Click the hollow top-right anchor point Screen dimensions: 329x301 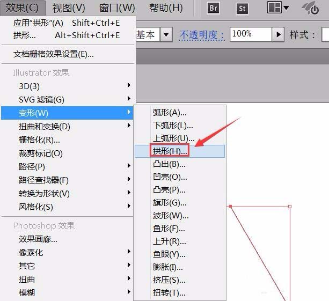(290, 207)
